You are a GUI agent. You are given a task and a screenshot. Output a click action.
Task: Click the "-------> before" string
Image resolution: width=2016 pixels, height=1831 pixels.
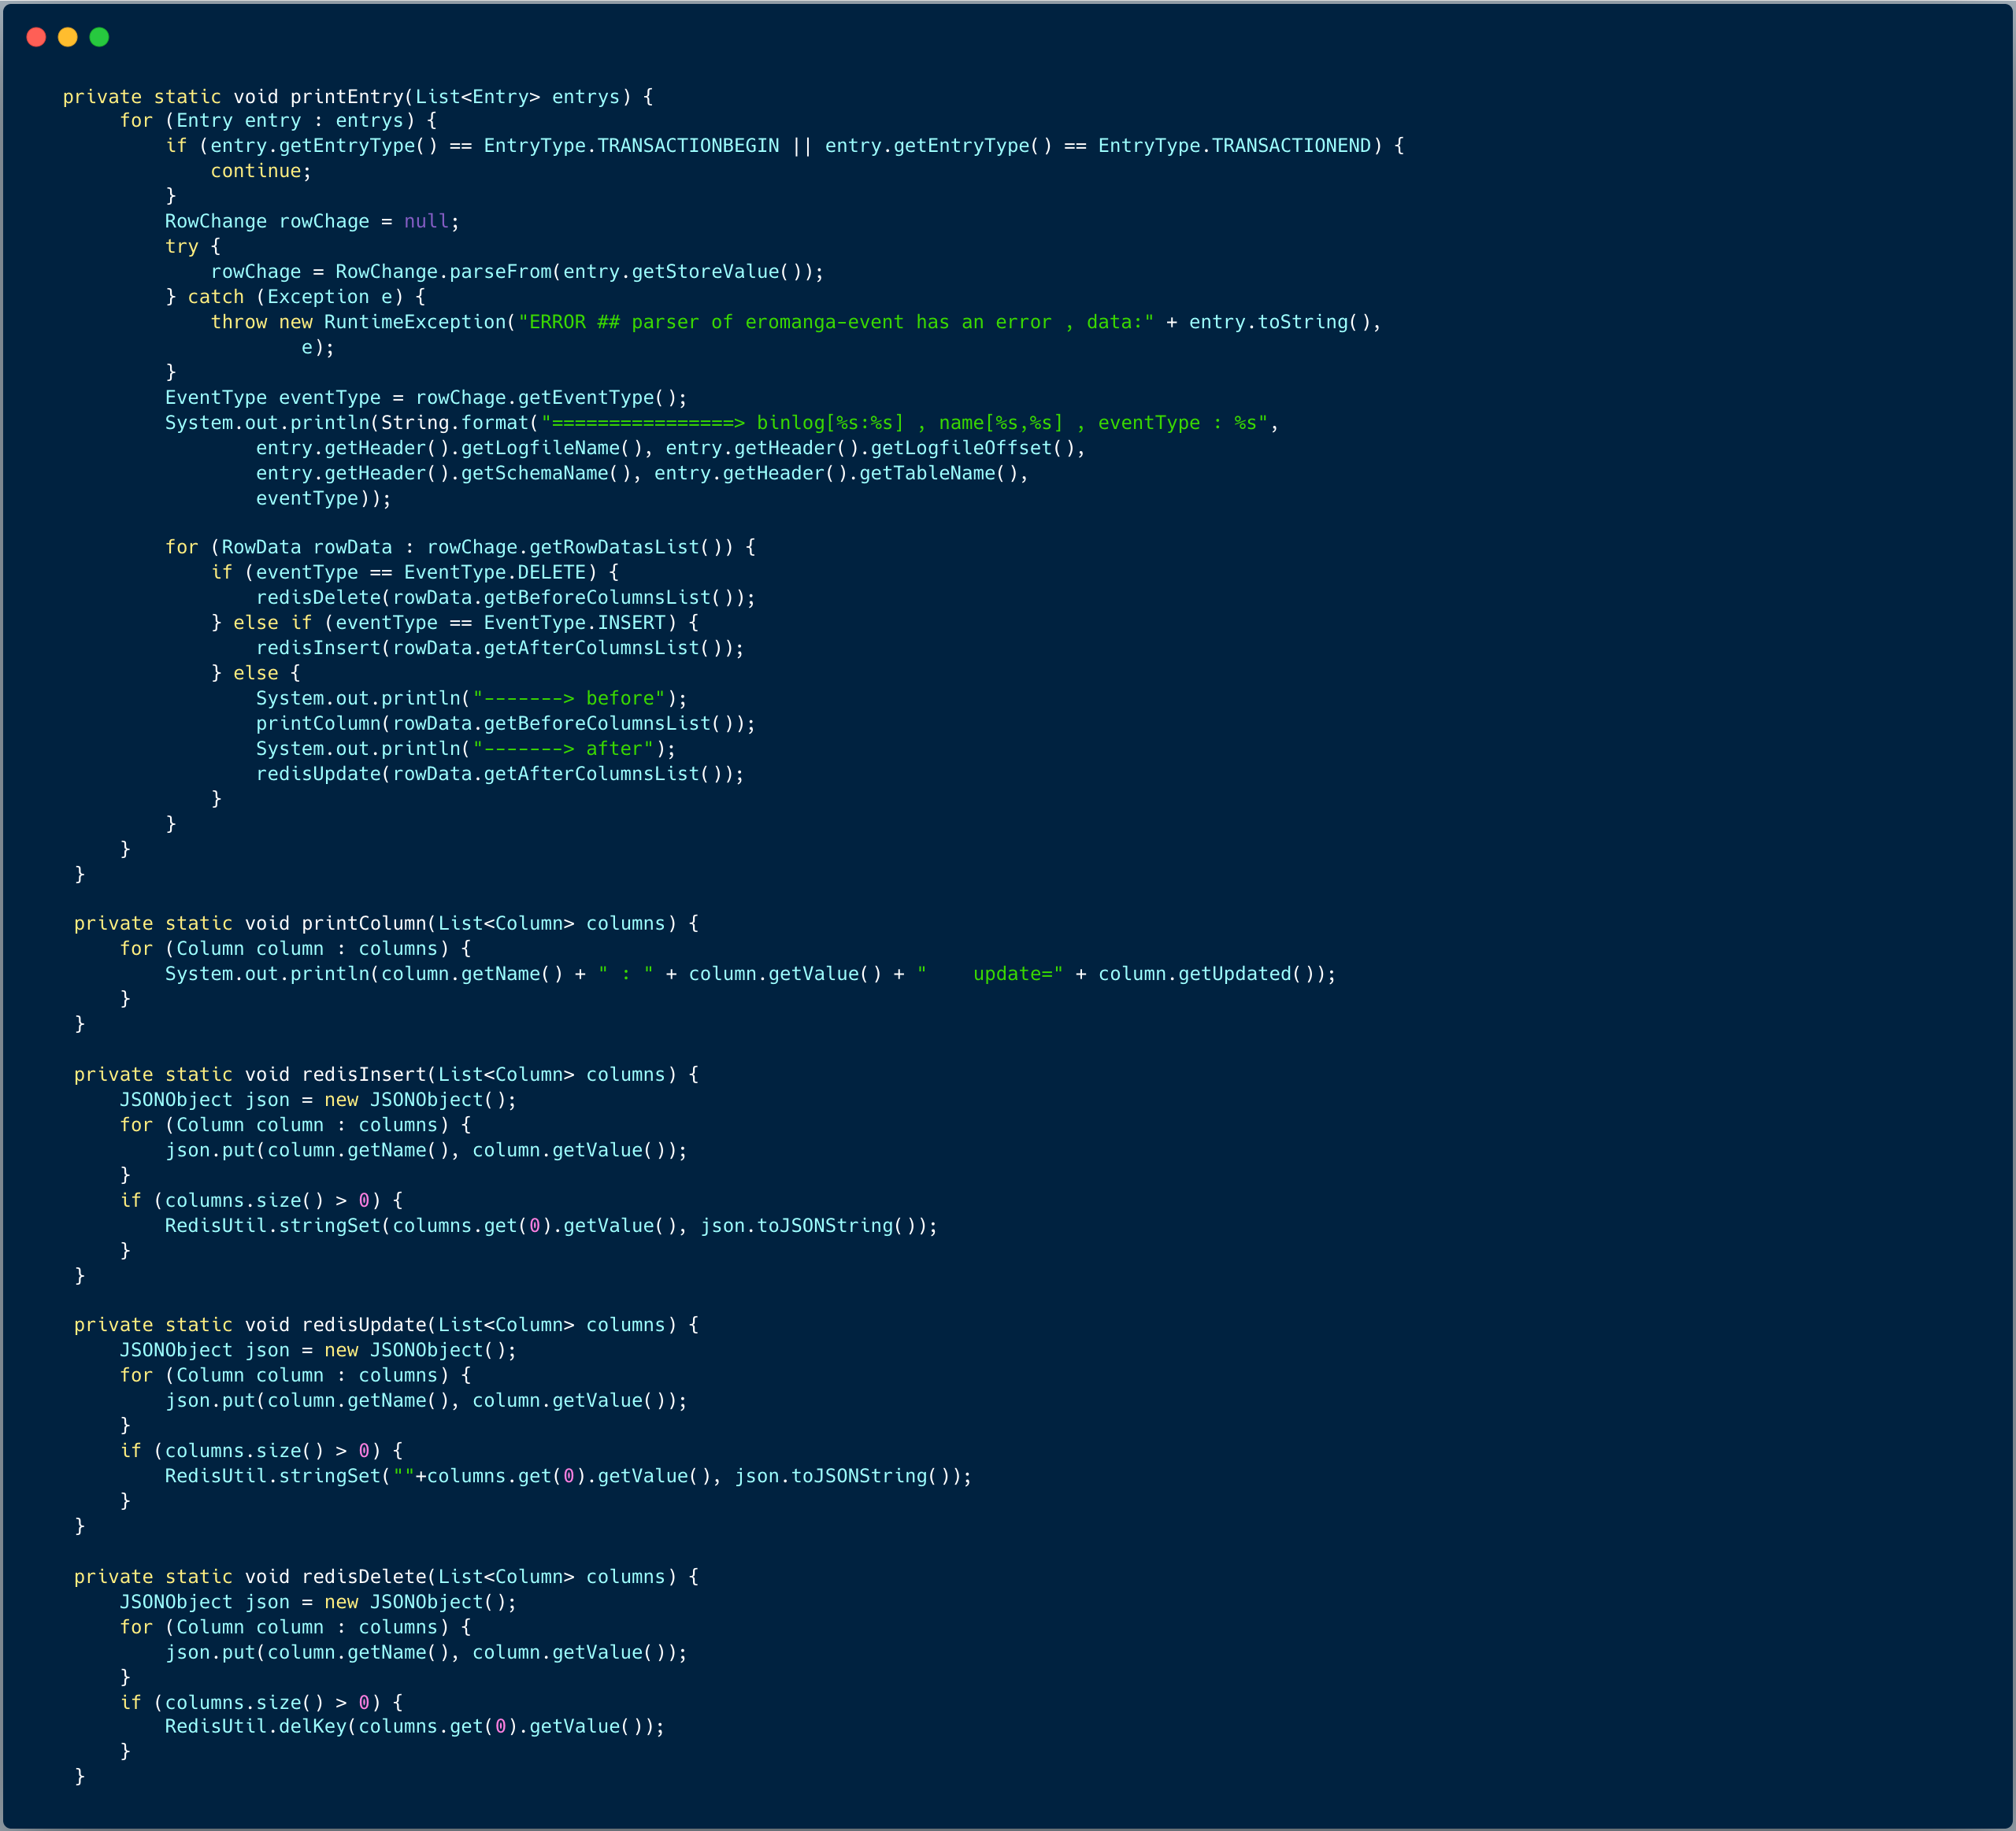pyautogui.click(x=569, y=698)
